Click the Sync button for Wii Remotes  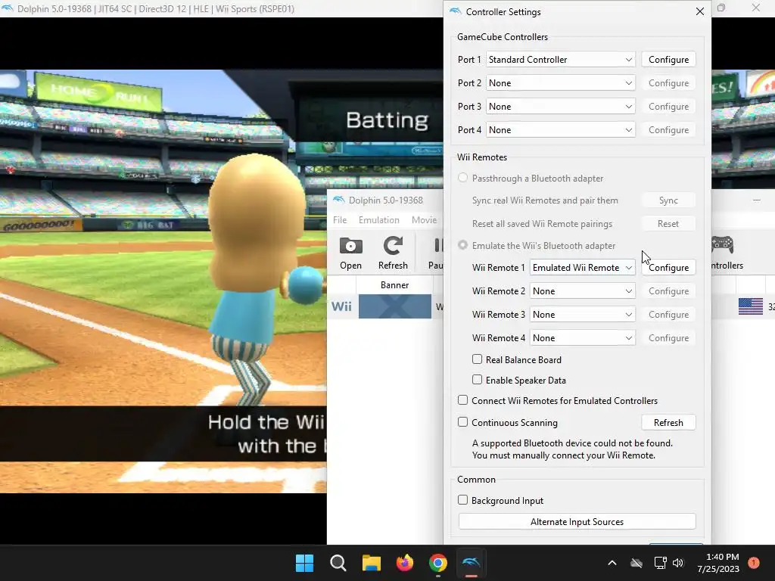tap(668, 200)
